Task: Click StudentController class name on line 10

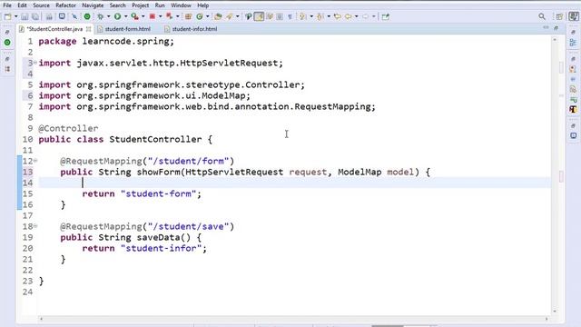Action: [155, 139]
